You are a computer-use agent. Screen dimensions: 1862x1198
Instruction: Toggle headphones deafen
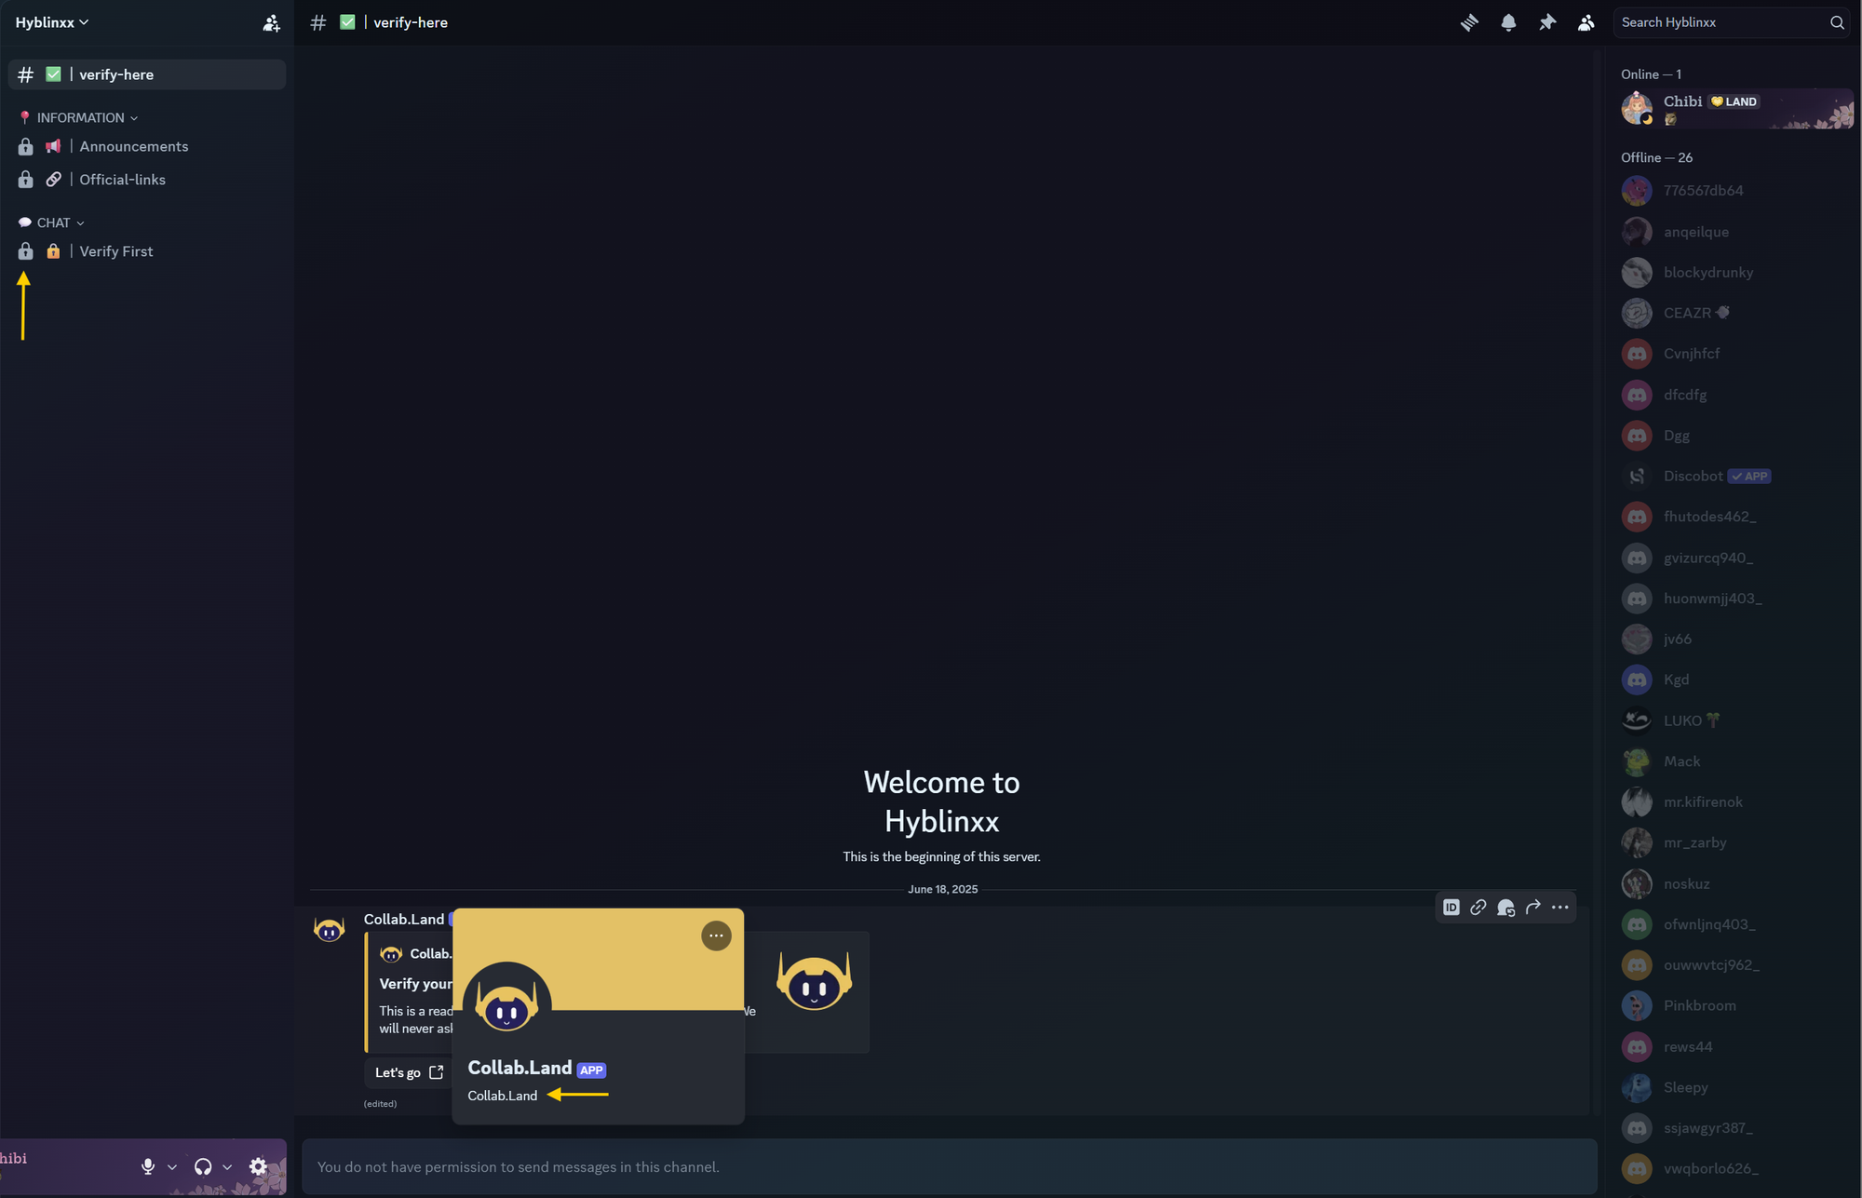point(202,1166)
